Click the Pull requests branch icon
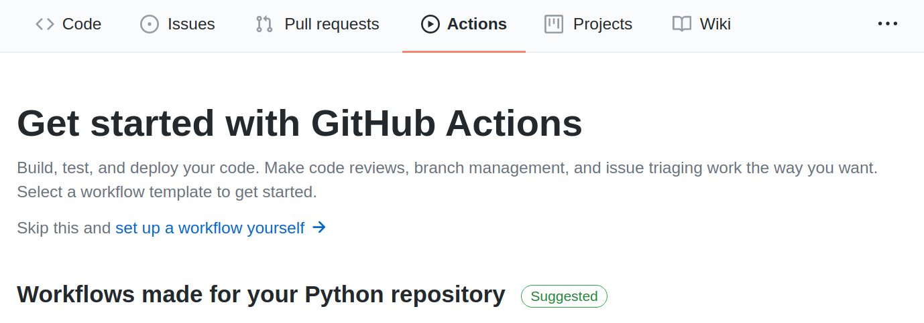This screenshot has height=323, width=924. pyautogui.click(x=264, y=24)
